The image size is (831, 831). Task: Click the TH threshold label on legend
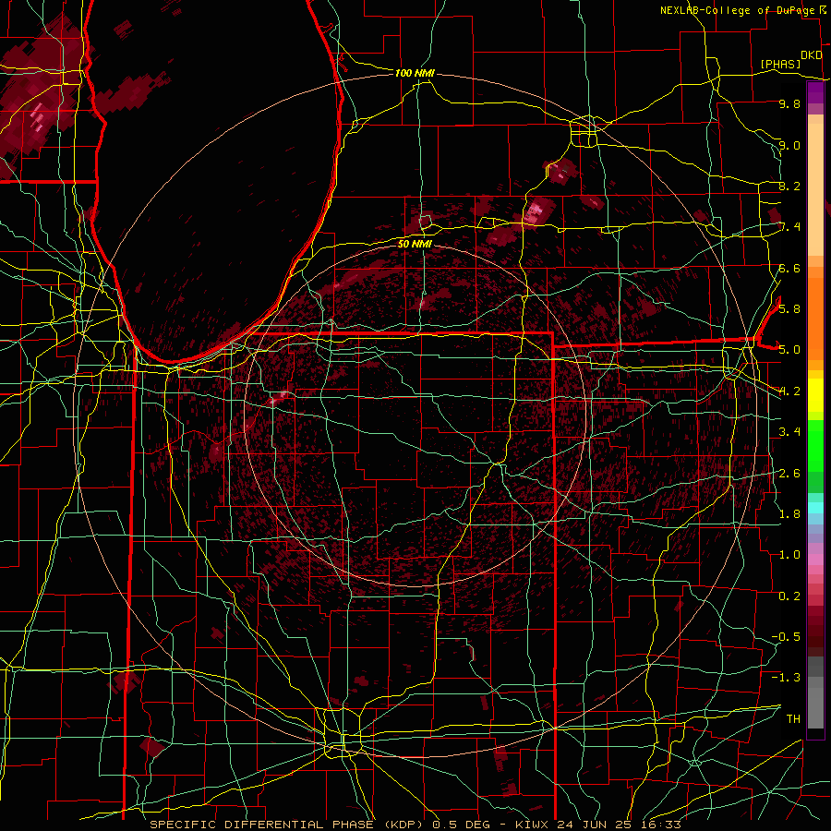pyautogui.click(x=793, y=718)
